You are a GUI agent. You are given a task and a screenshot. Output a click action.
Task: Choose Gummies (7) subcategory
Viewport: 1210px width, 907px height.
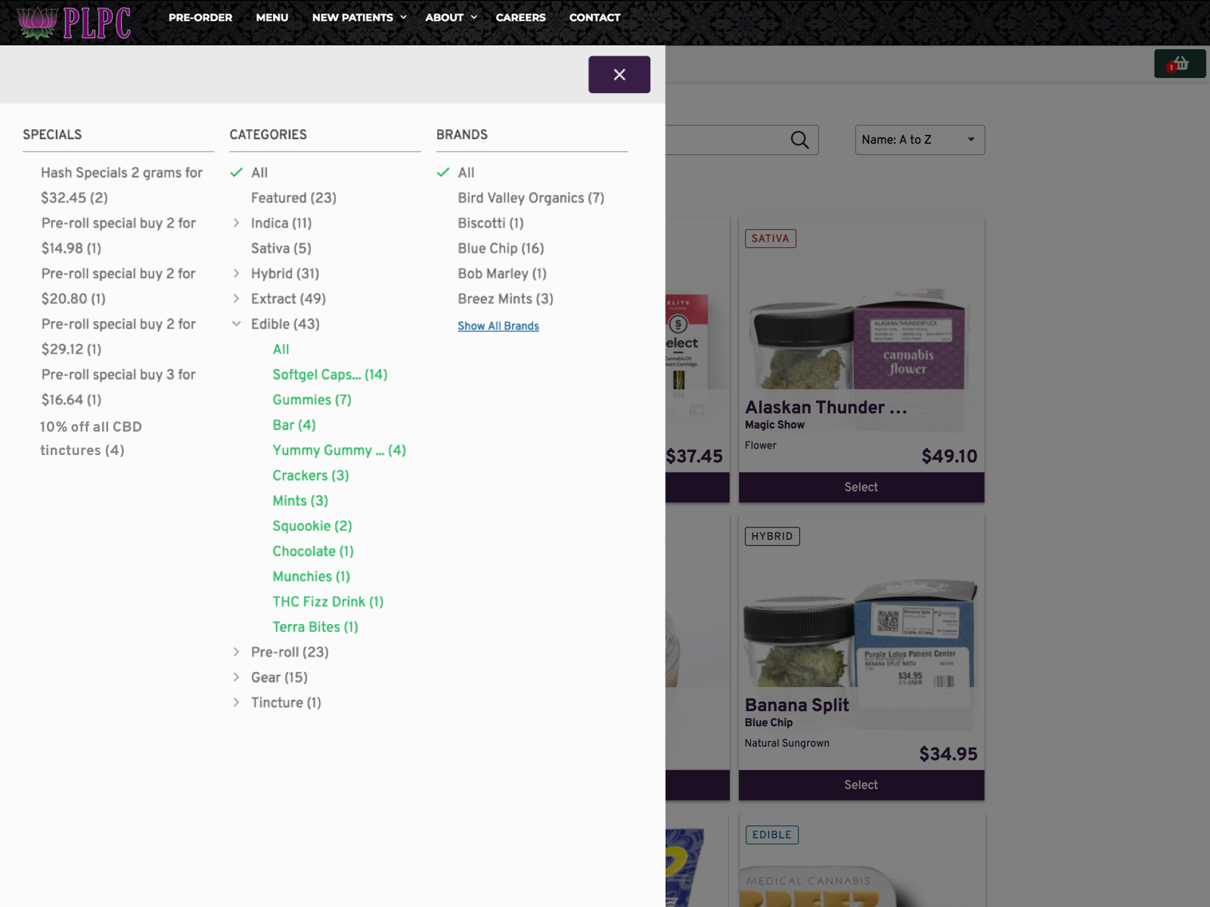click(x=312, y=400)
